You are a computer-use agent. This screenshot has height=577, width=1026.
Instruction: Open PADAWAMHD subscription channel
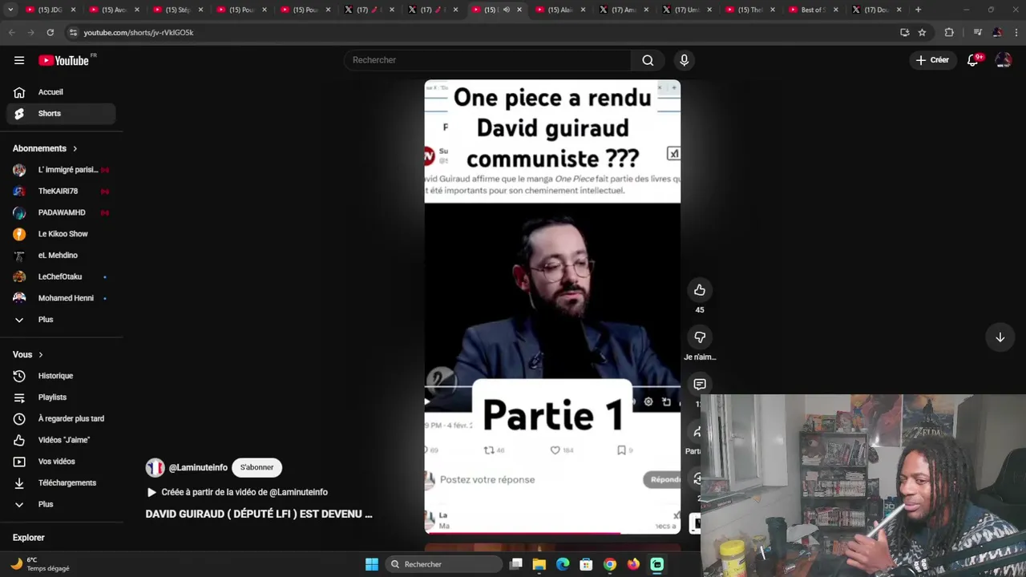coord(62,212)
